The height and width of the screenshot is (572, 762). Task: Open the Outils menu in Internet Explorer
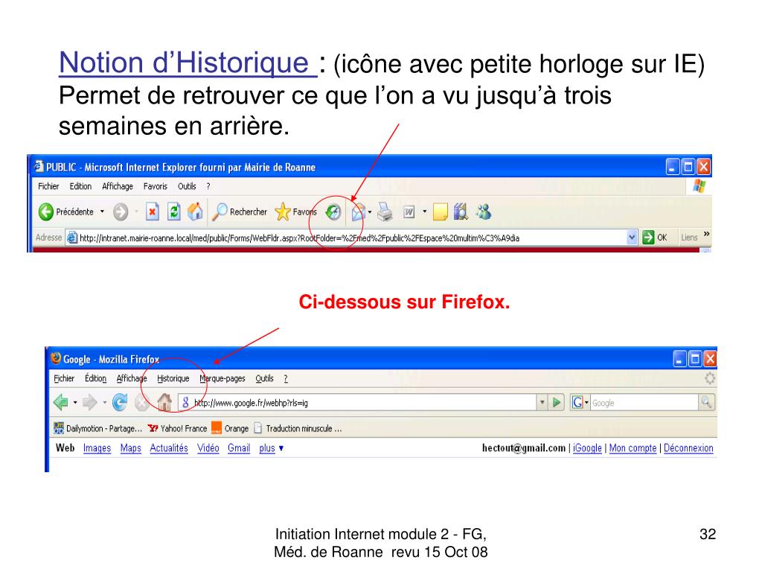click(x=187, y=186)
